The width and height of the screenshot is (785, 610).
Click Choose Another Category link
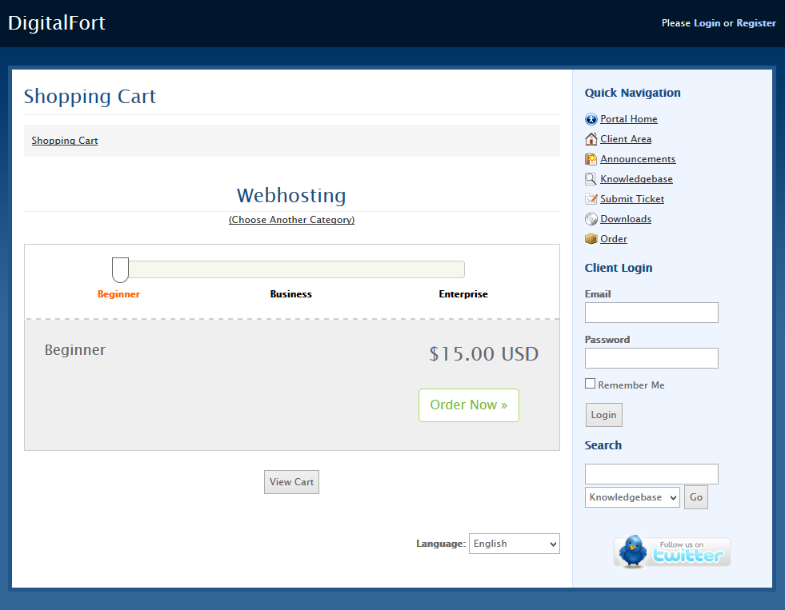pos(291,220)
